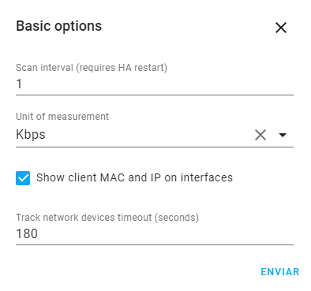311x291 pixels.
Task: Close the Basic options dialog
Action: tap(281, 28)
